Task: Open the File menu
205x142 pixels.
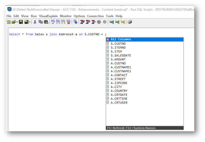Action: [x=9, y=16]
